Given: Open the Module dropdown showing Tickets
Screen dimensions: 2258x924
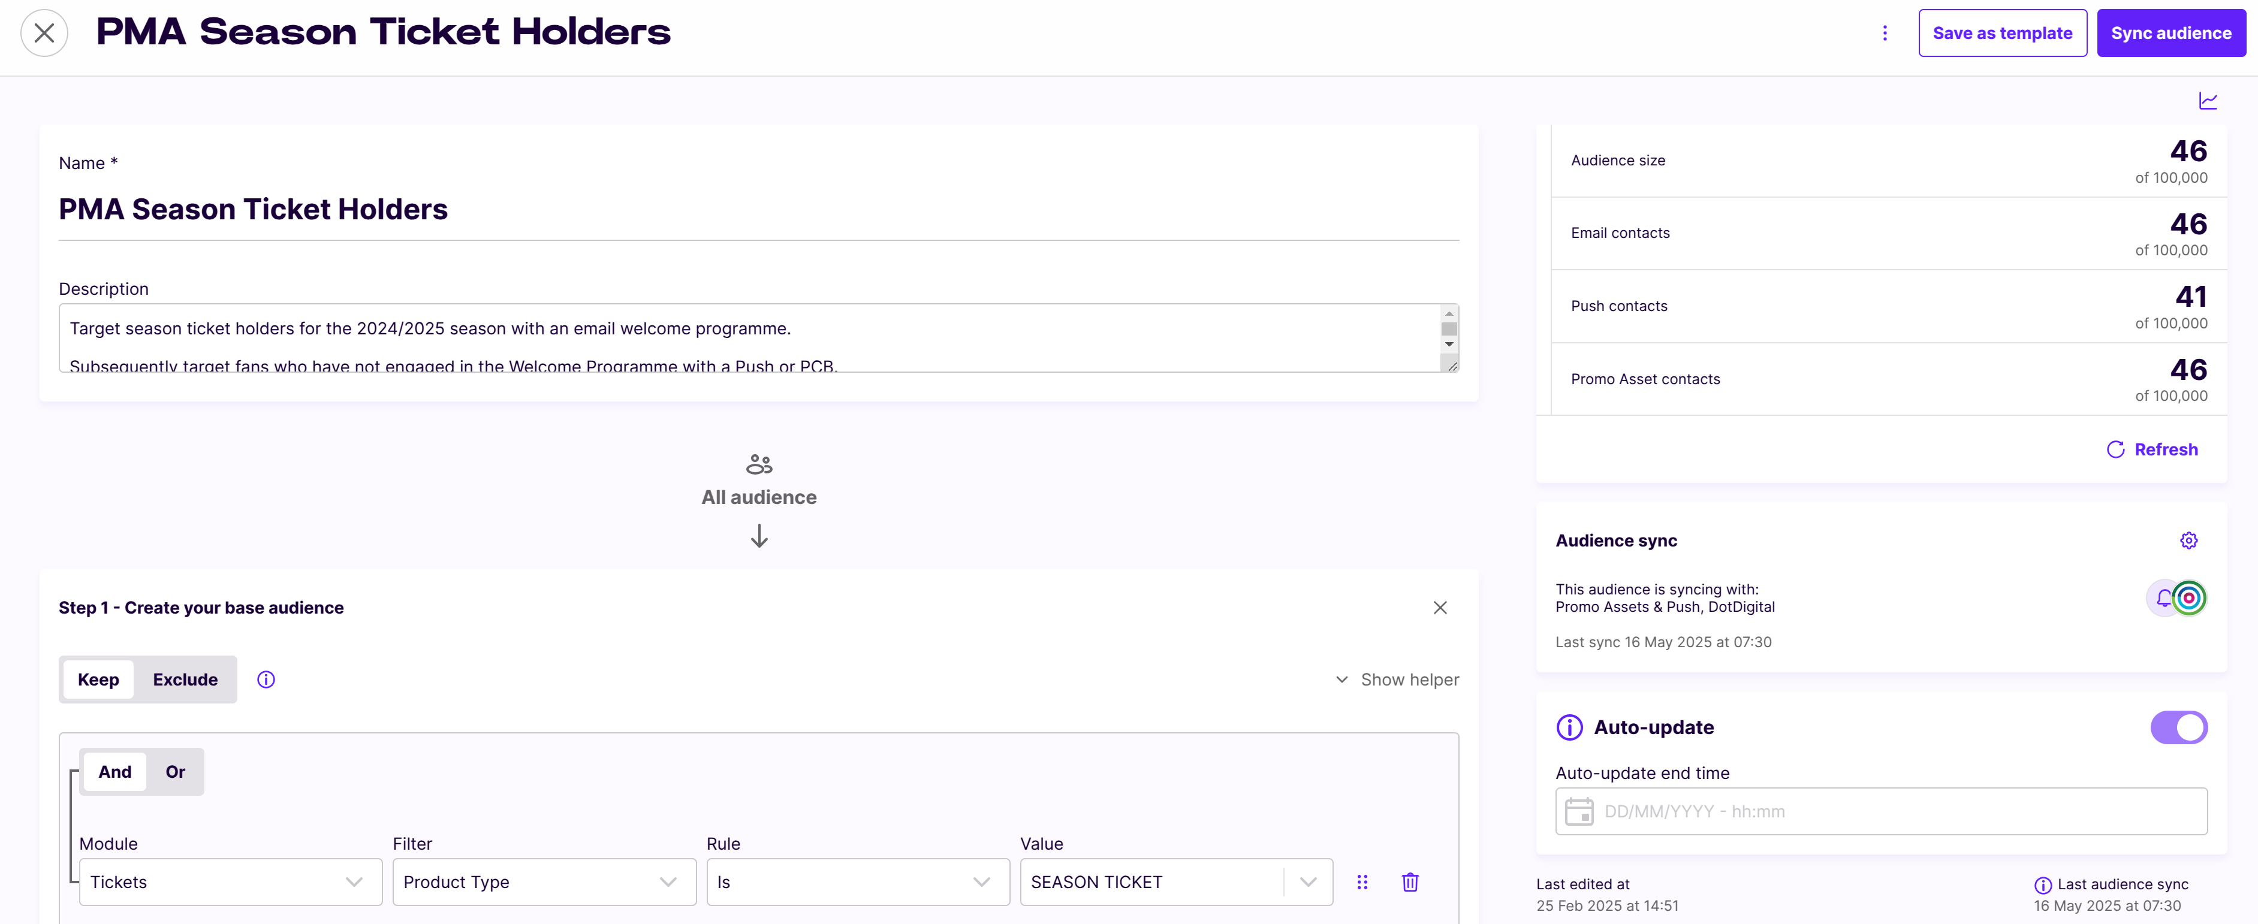Looking at the screenshot, I should pyautogui.click(x=230, y=882).
